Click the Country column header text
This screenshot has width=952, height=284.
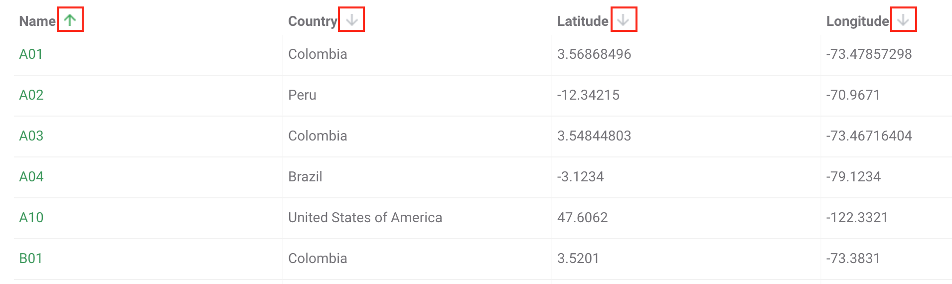click(313, 21)
